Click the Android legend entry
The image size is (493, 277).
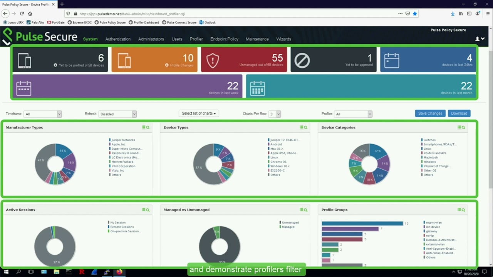pos(275,144)
